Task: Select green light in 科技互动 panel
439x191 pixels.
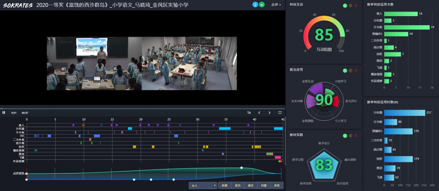Action: pyautogui.click(x=345, y=5)
